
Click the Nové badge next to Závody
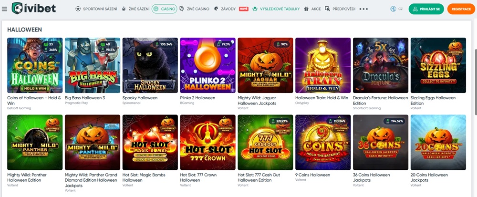coord(244,9)
